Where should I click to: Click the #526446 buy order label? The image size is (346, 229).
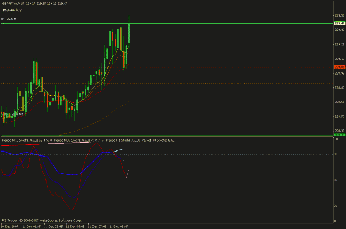click(x=12, y=10)
